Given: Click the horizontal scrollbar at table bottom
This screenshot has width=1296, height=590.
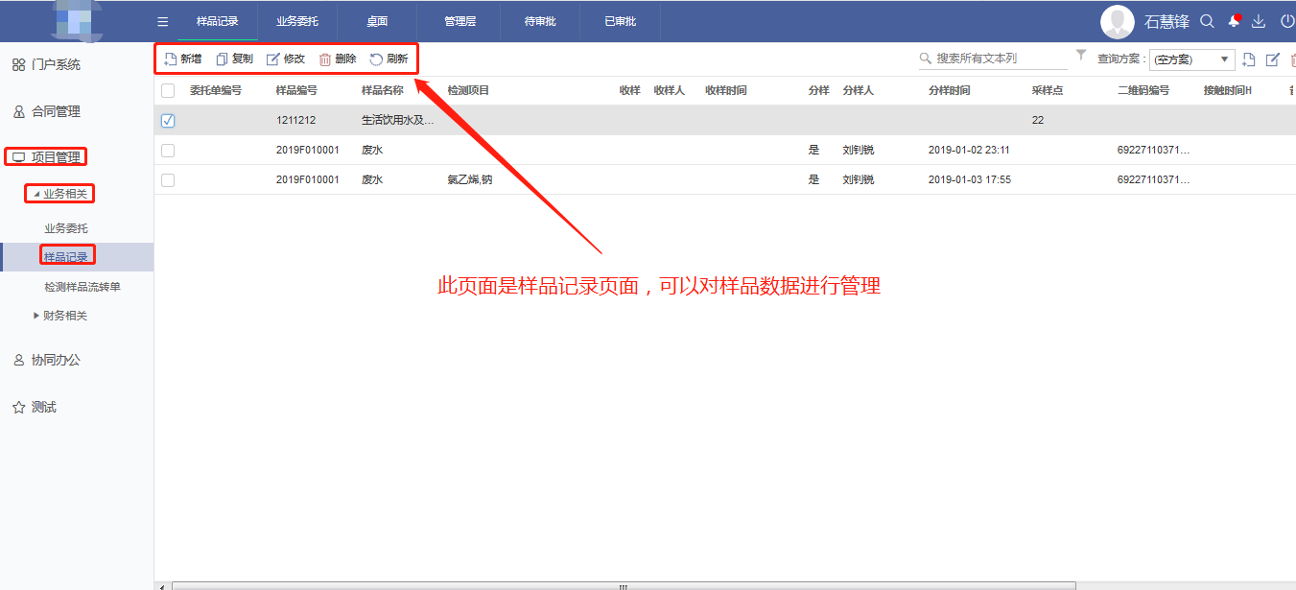Looking at the screenshot, I should (624, 585).
